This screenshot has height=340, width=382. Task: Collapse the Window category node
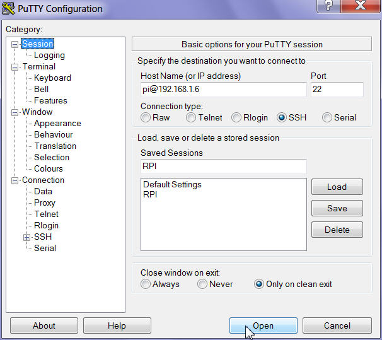14,112
